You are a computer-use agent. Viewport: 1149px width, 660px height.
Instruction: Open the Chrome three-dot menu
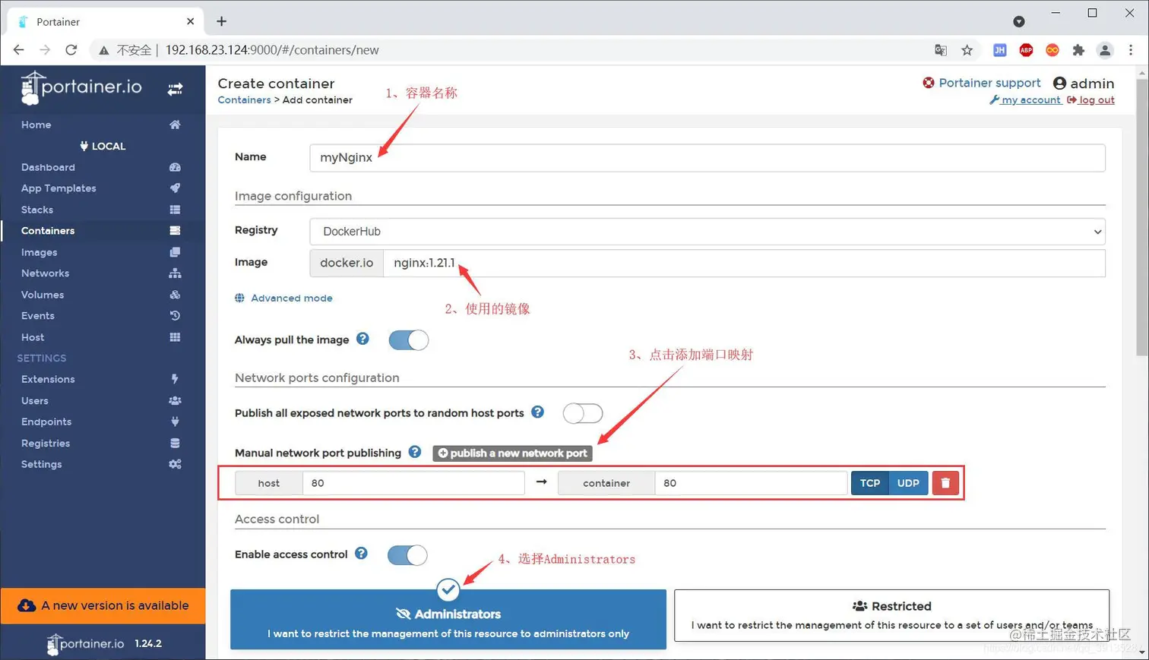tap(1131, 50)
